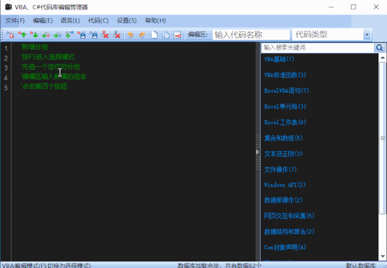Open the 编辑(E) menu

(x=43, y=21)
